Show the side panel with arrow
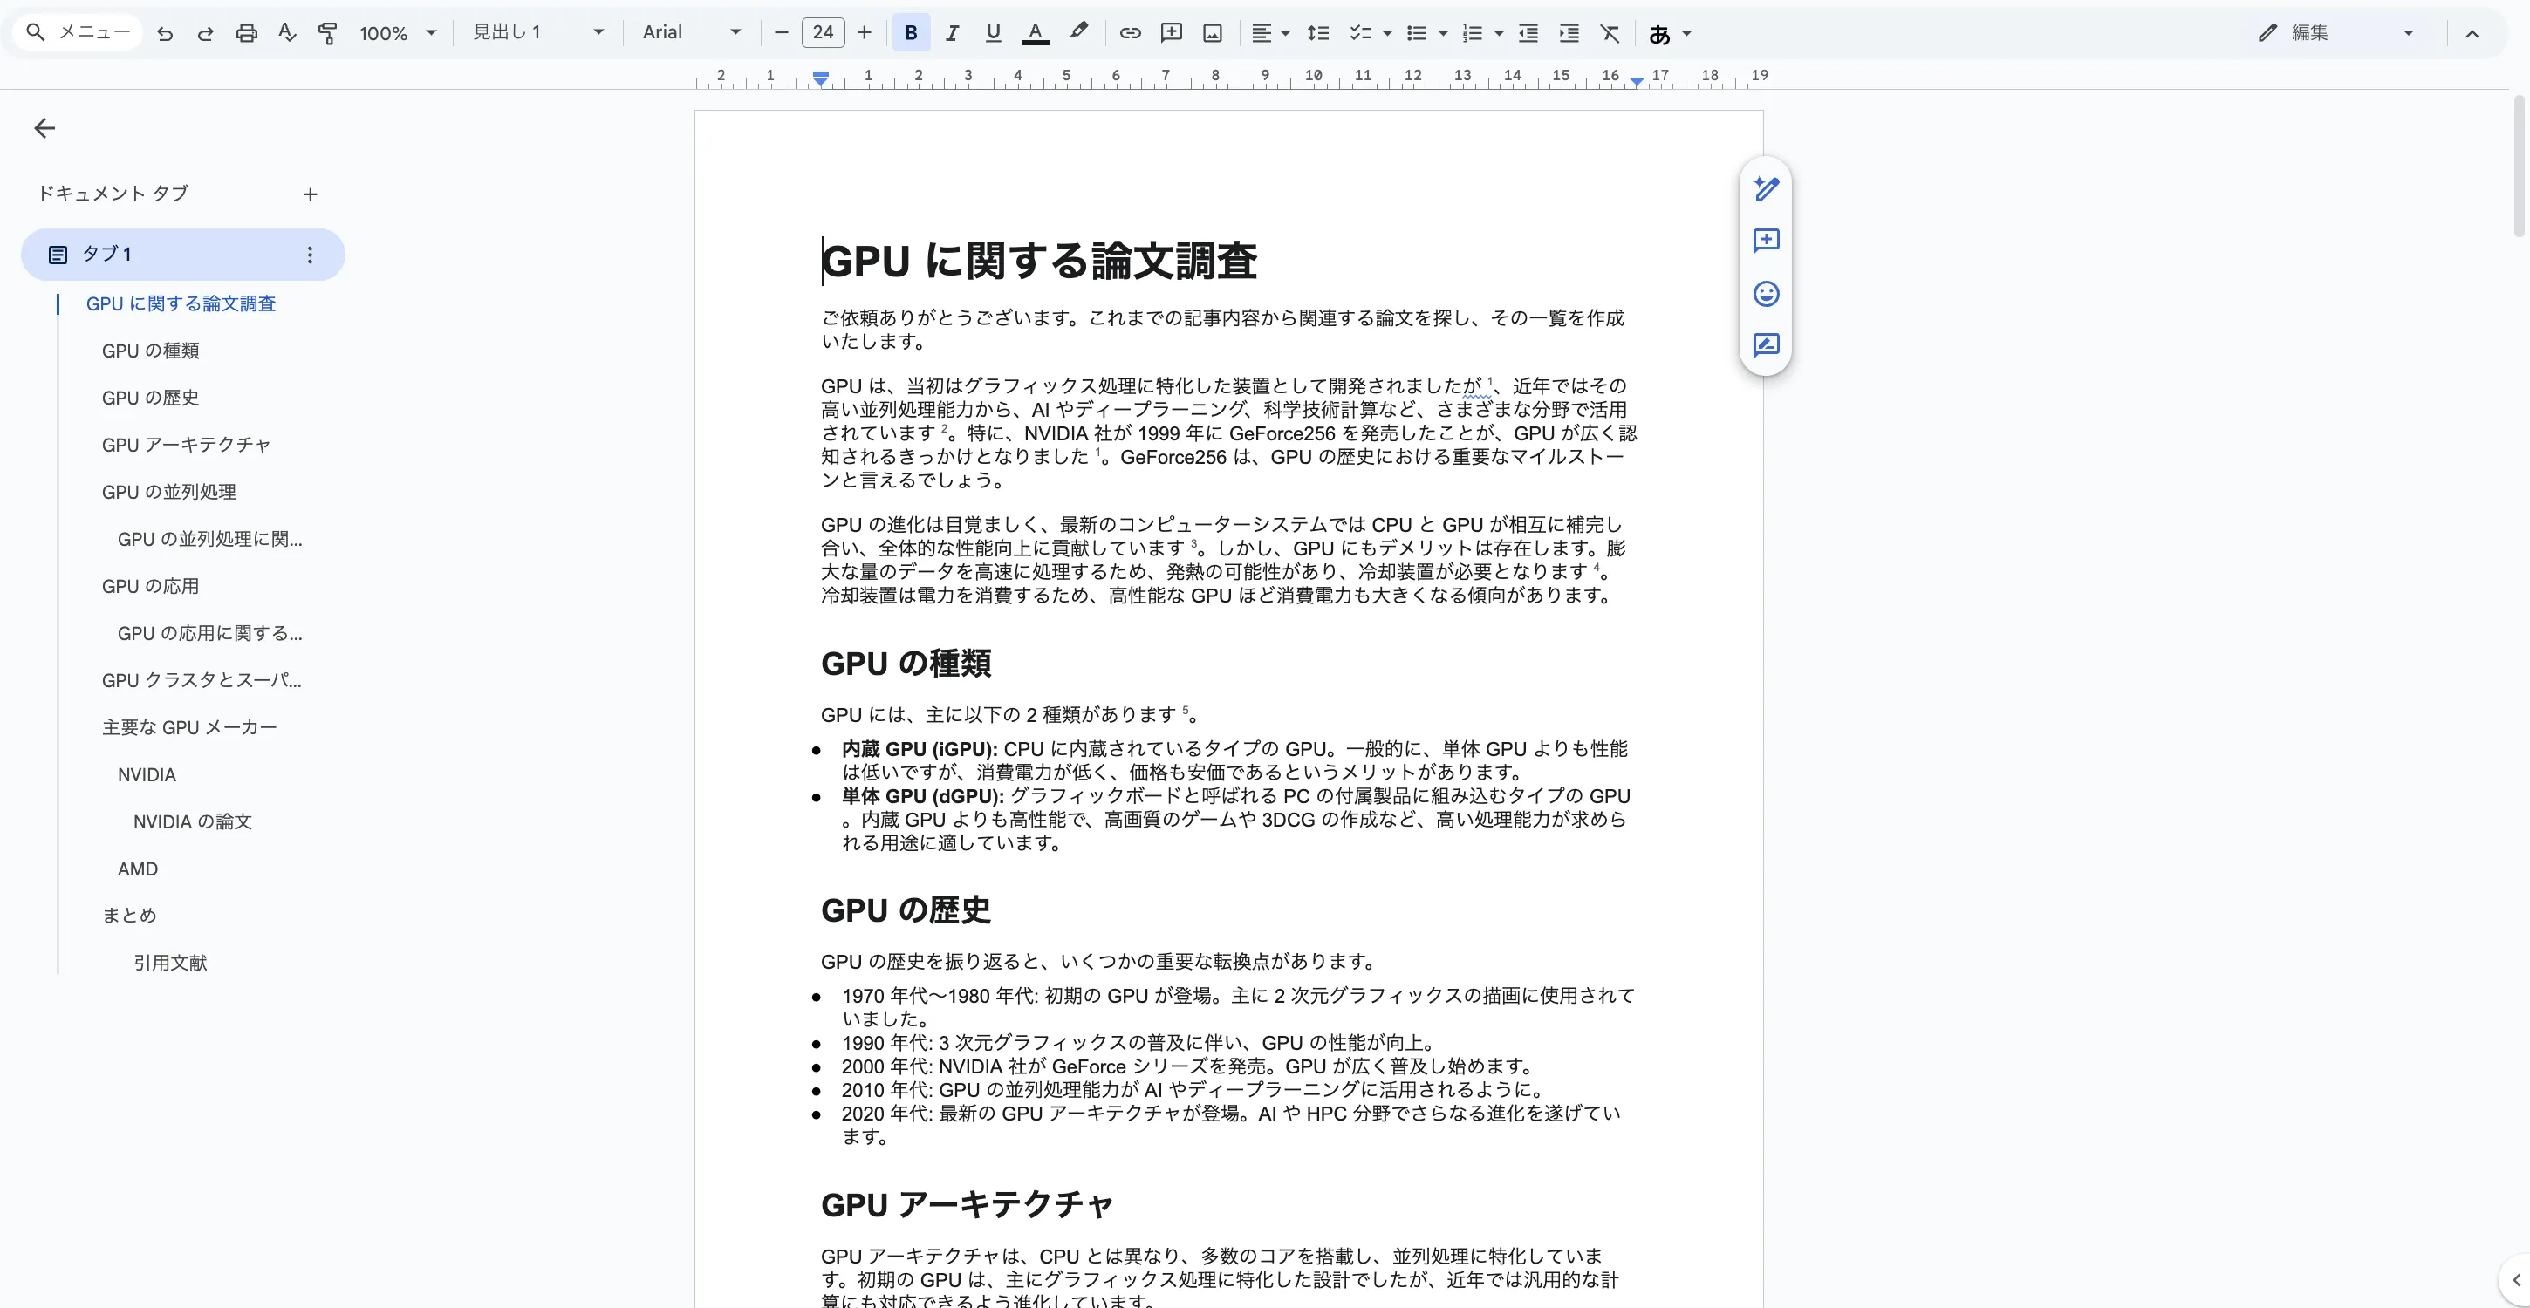The width and height of the screenshot is (2530, 1308). 2515,1279
